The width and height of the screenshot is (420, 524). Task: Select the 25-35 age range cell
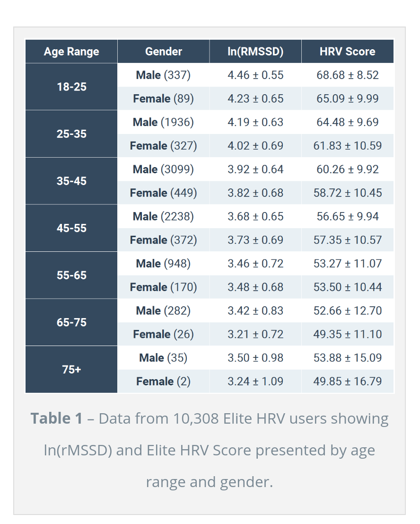(x=71, y=134)
